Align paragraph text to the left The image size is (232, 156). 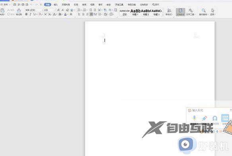click(79, 14)
